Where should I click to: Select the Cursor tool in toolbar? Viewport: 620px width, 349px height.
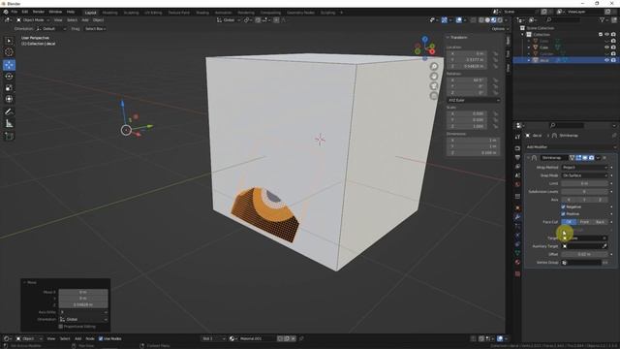[9, 52]
